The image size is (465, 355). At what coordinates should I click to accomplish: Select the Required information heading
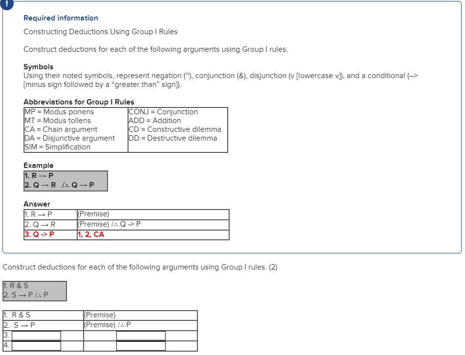tap(61, 18)
